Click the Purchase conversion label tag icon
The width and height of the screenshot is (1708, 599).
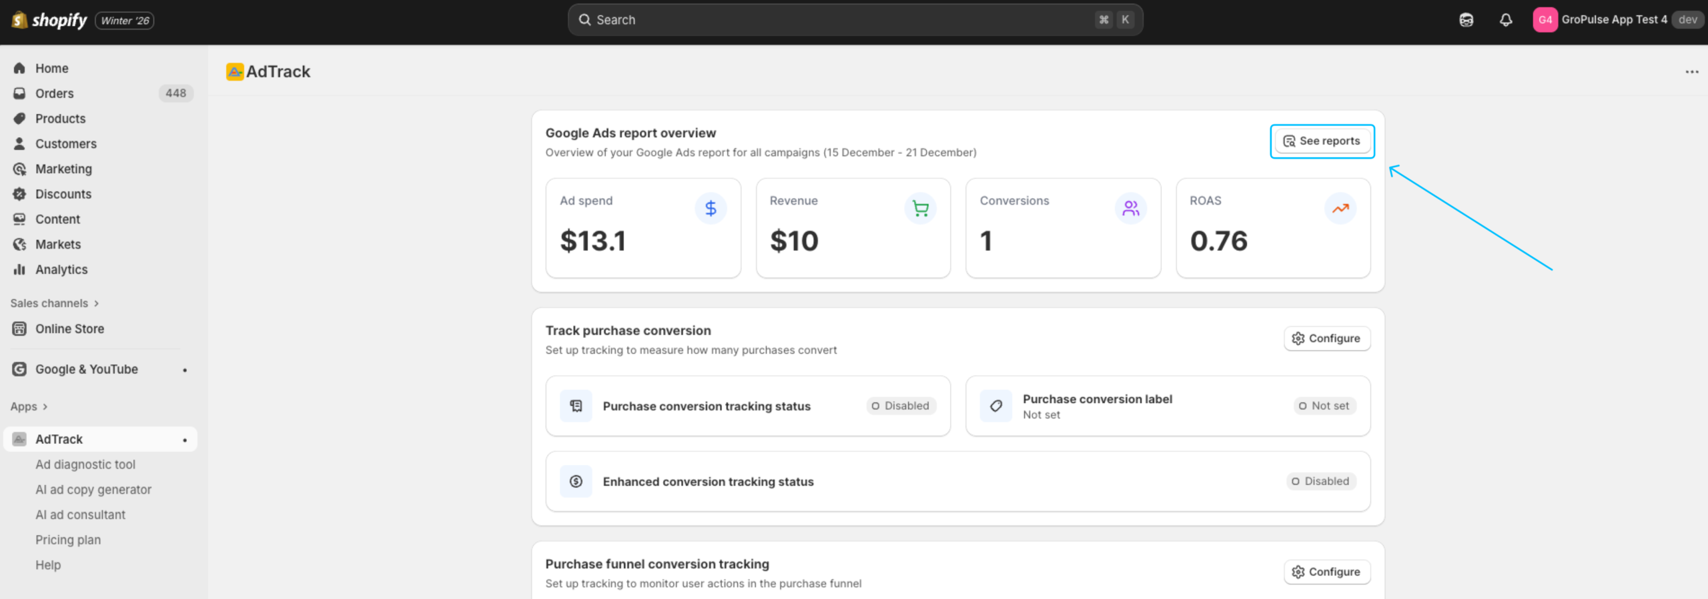(996, 406)
